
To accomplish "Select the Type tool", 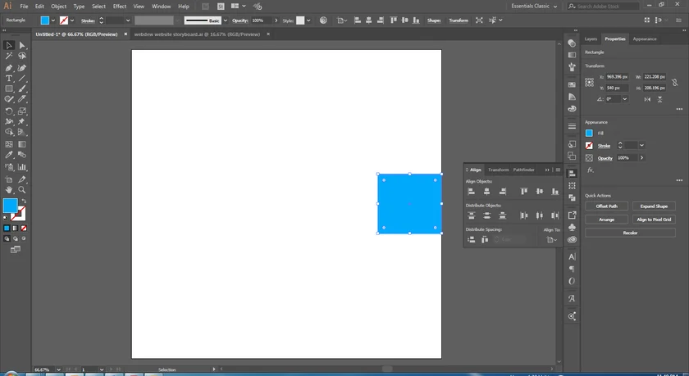I will [9, 78].
